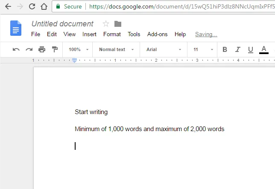
Task: Go to browser home page icon
Action: click(44, 6)
